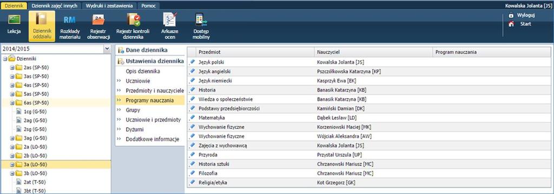Click edit pencil for Przyroda
554x194 pixels.
(192, 154)
